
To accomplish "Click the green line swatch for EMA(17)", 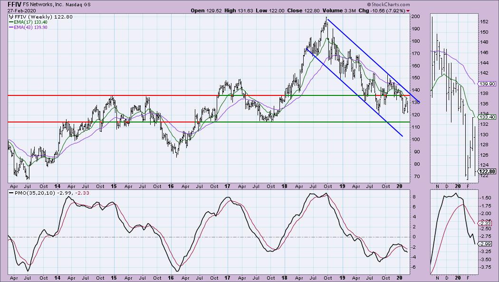I will [x=11, y=22].
